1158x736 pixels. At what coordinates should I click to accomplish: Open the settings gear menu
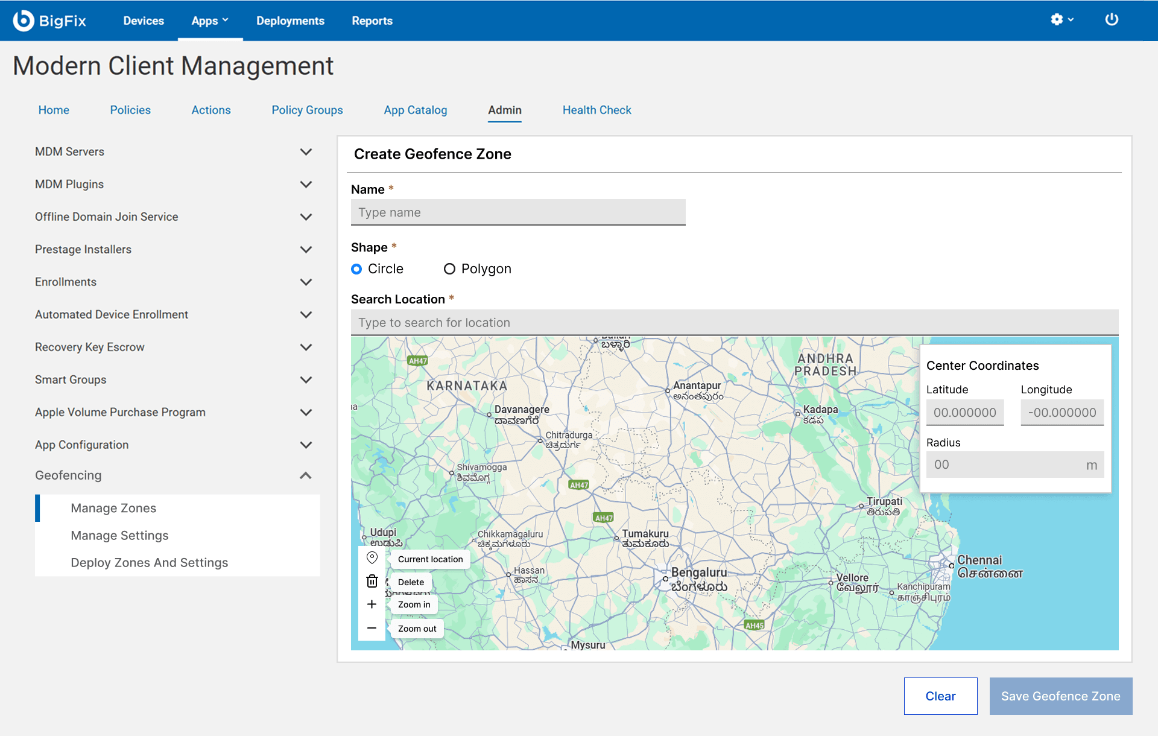1061,20
